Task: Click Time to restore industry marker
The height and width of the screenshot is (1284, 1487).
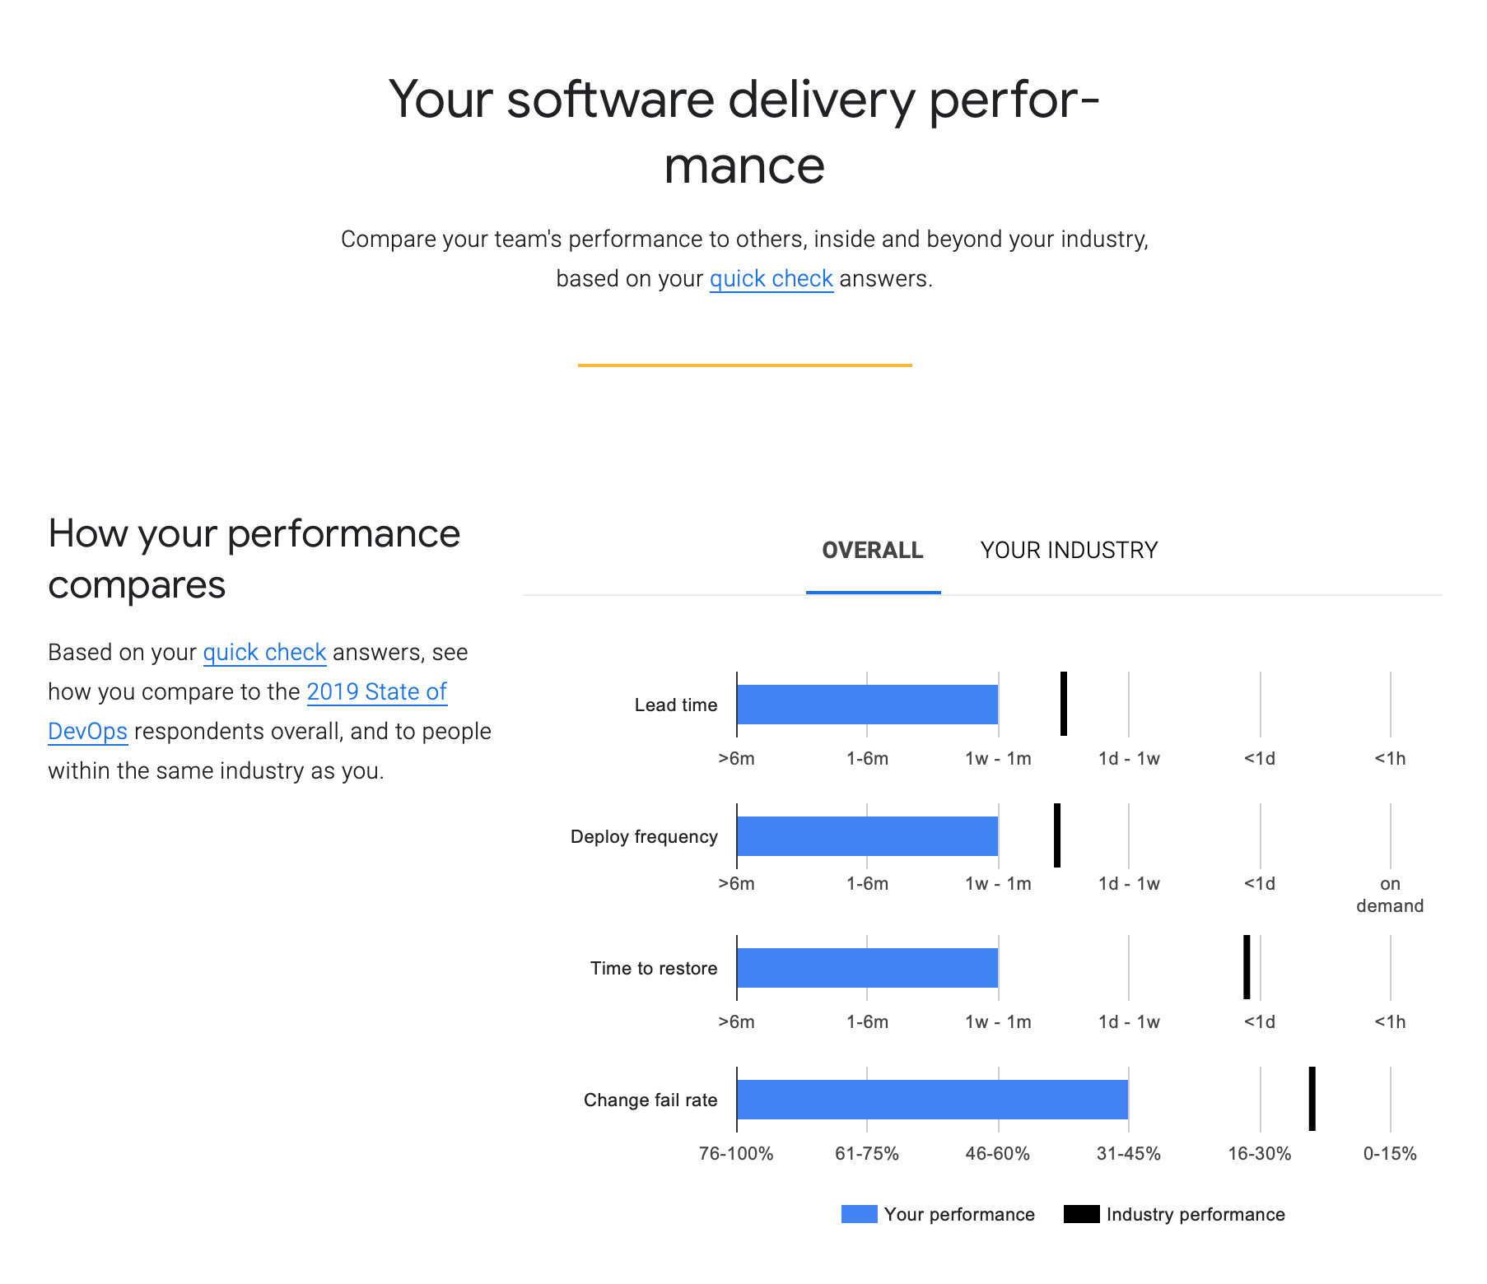Action: point(1247,967)
